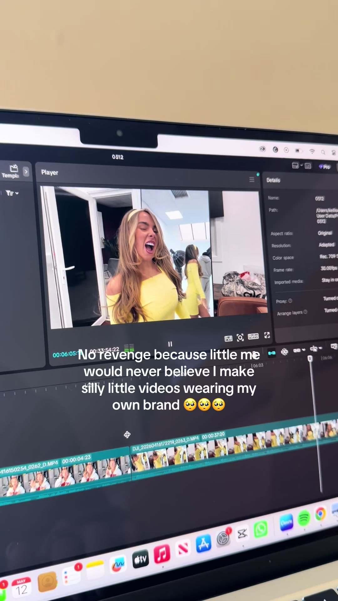Select the 0262_D.MP4 clip on the timeline
Image resolution: width=338 pixels, height=601 pixels.
[65, 476]
